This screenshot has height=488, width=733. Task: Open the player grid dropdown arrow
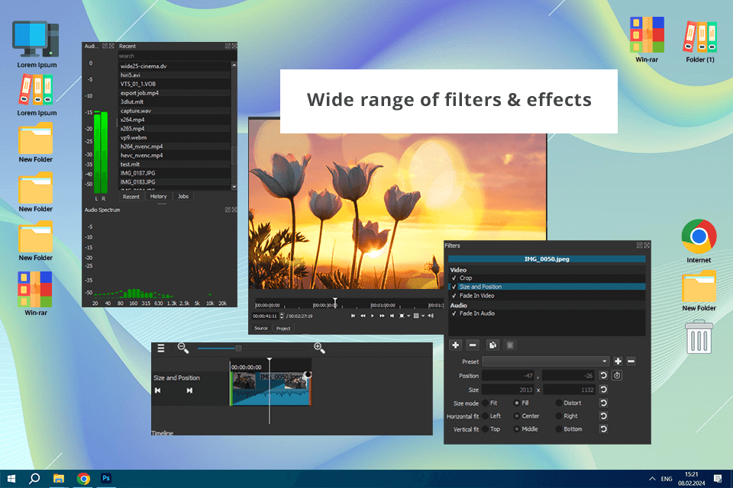tap(422, 316)
